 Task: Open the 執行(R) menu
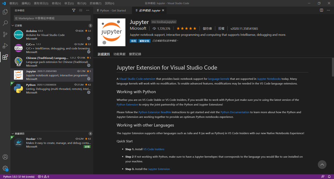point(82,3)
